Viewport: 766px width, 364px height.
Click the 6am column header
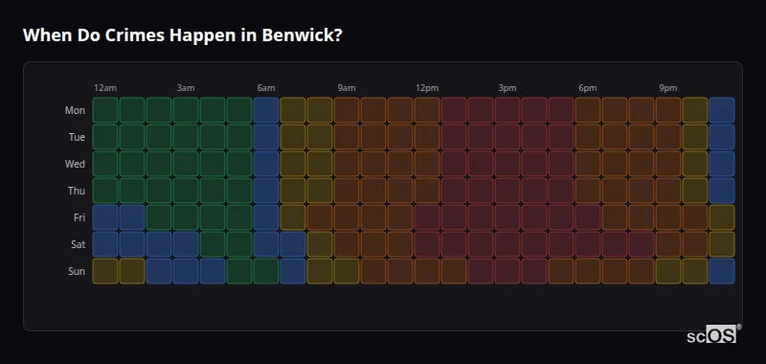point(266,88)
